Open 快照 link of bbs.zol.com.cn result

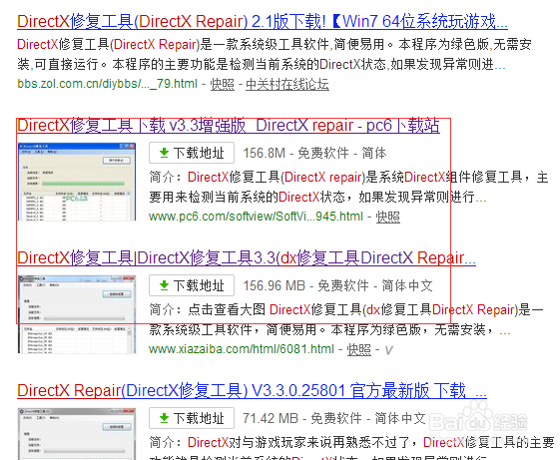(x=223, y=84)
